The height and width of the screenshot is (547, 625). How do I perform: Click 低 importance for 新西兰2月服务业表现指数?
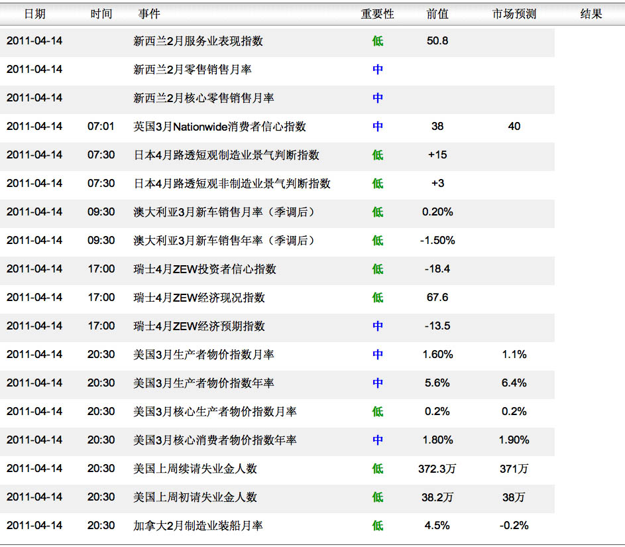coord(378,40)
